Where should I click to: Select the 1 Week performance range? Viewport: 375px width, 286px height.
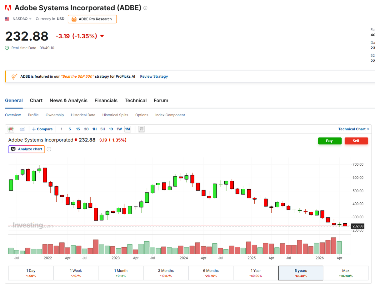pyautogui.click(x=76, y=273)
